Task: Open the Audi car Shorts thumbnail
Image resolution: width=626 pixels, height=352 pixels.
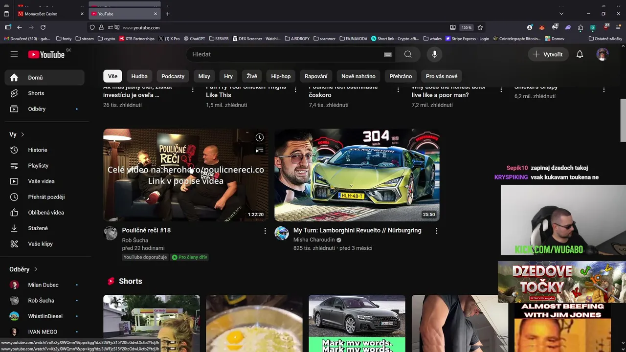Action: point(357,323)
